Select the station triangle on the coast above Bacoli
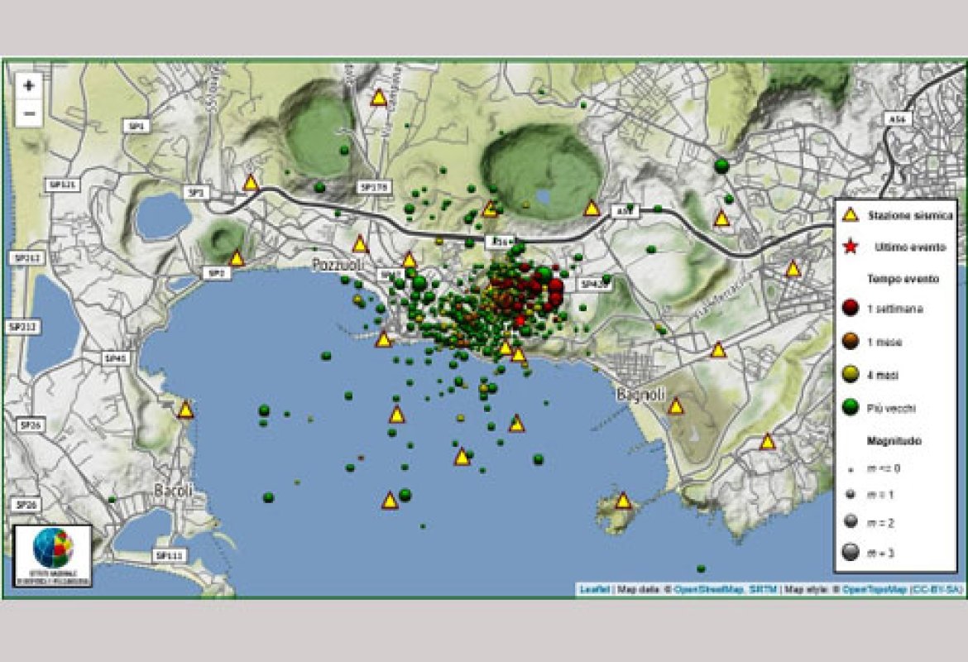The image size is (968, 662). point(185,410)
